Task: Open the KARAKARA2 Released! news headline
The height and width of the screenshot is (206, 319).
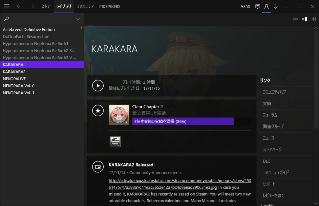Action: click(132, 165)
